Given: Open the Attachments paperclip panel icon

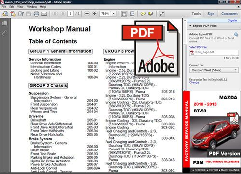Looking at the screenshot, I should coord(5,33).
